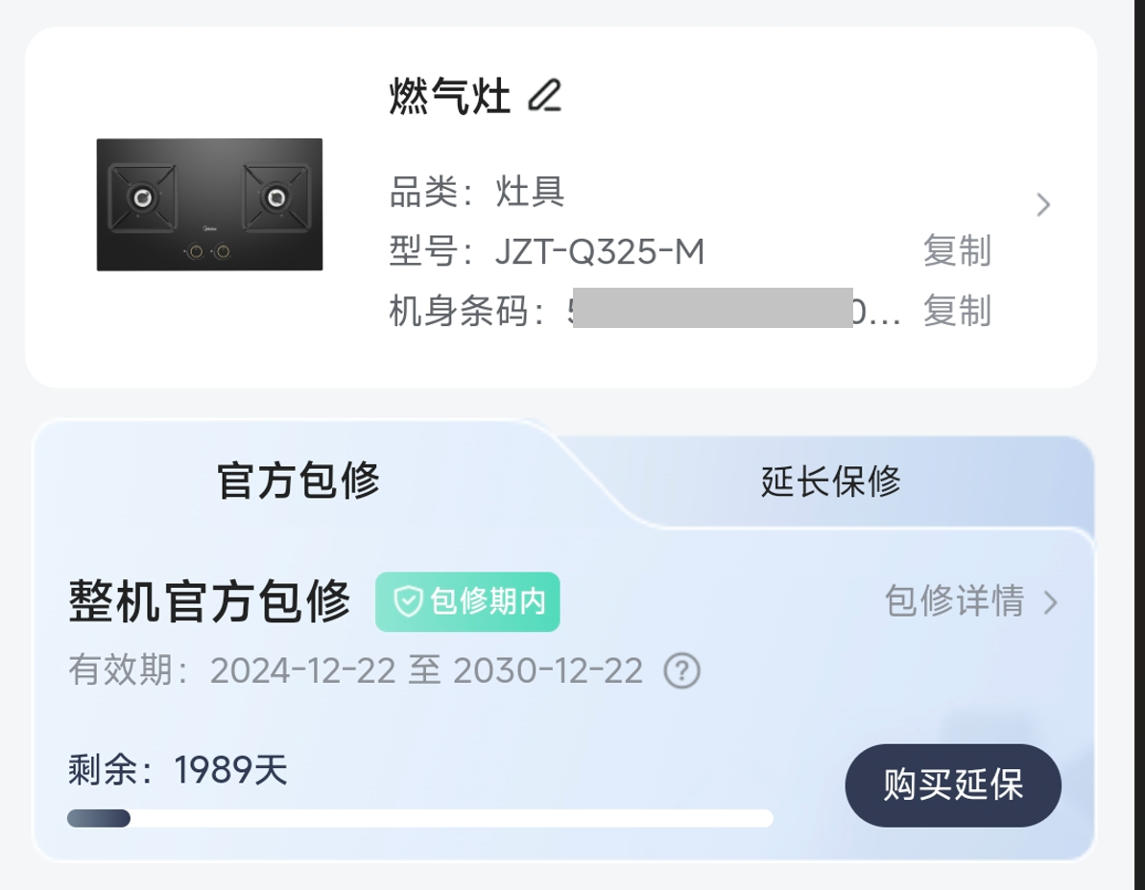Open the 包修详情 link
Screen dimensions: 1145x890
click(x=954, y=602)
